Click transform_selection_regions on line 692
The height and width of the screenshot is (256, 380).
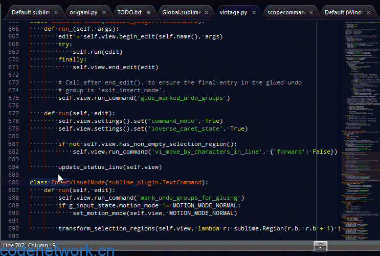[x=106, y=228]
